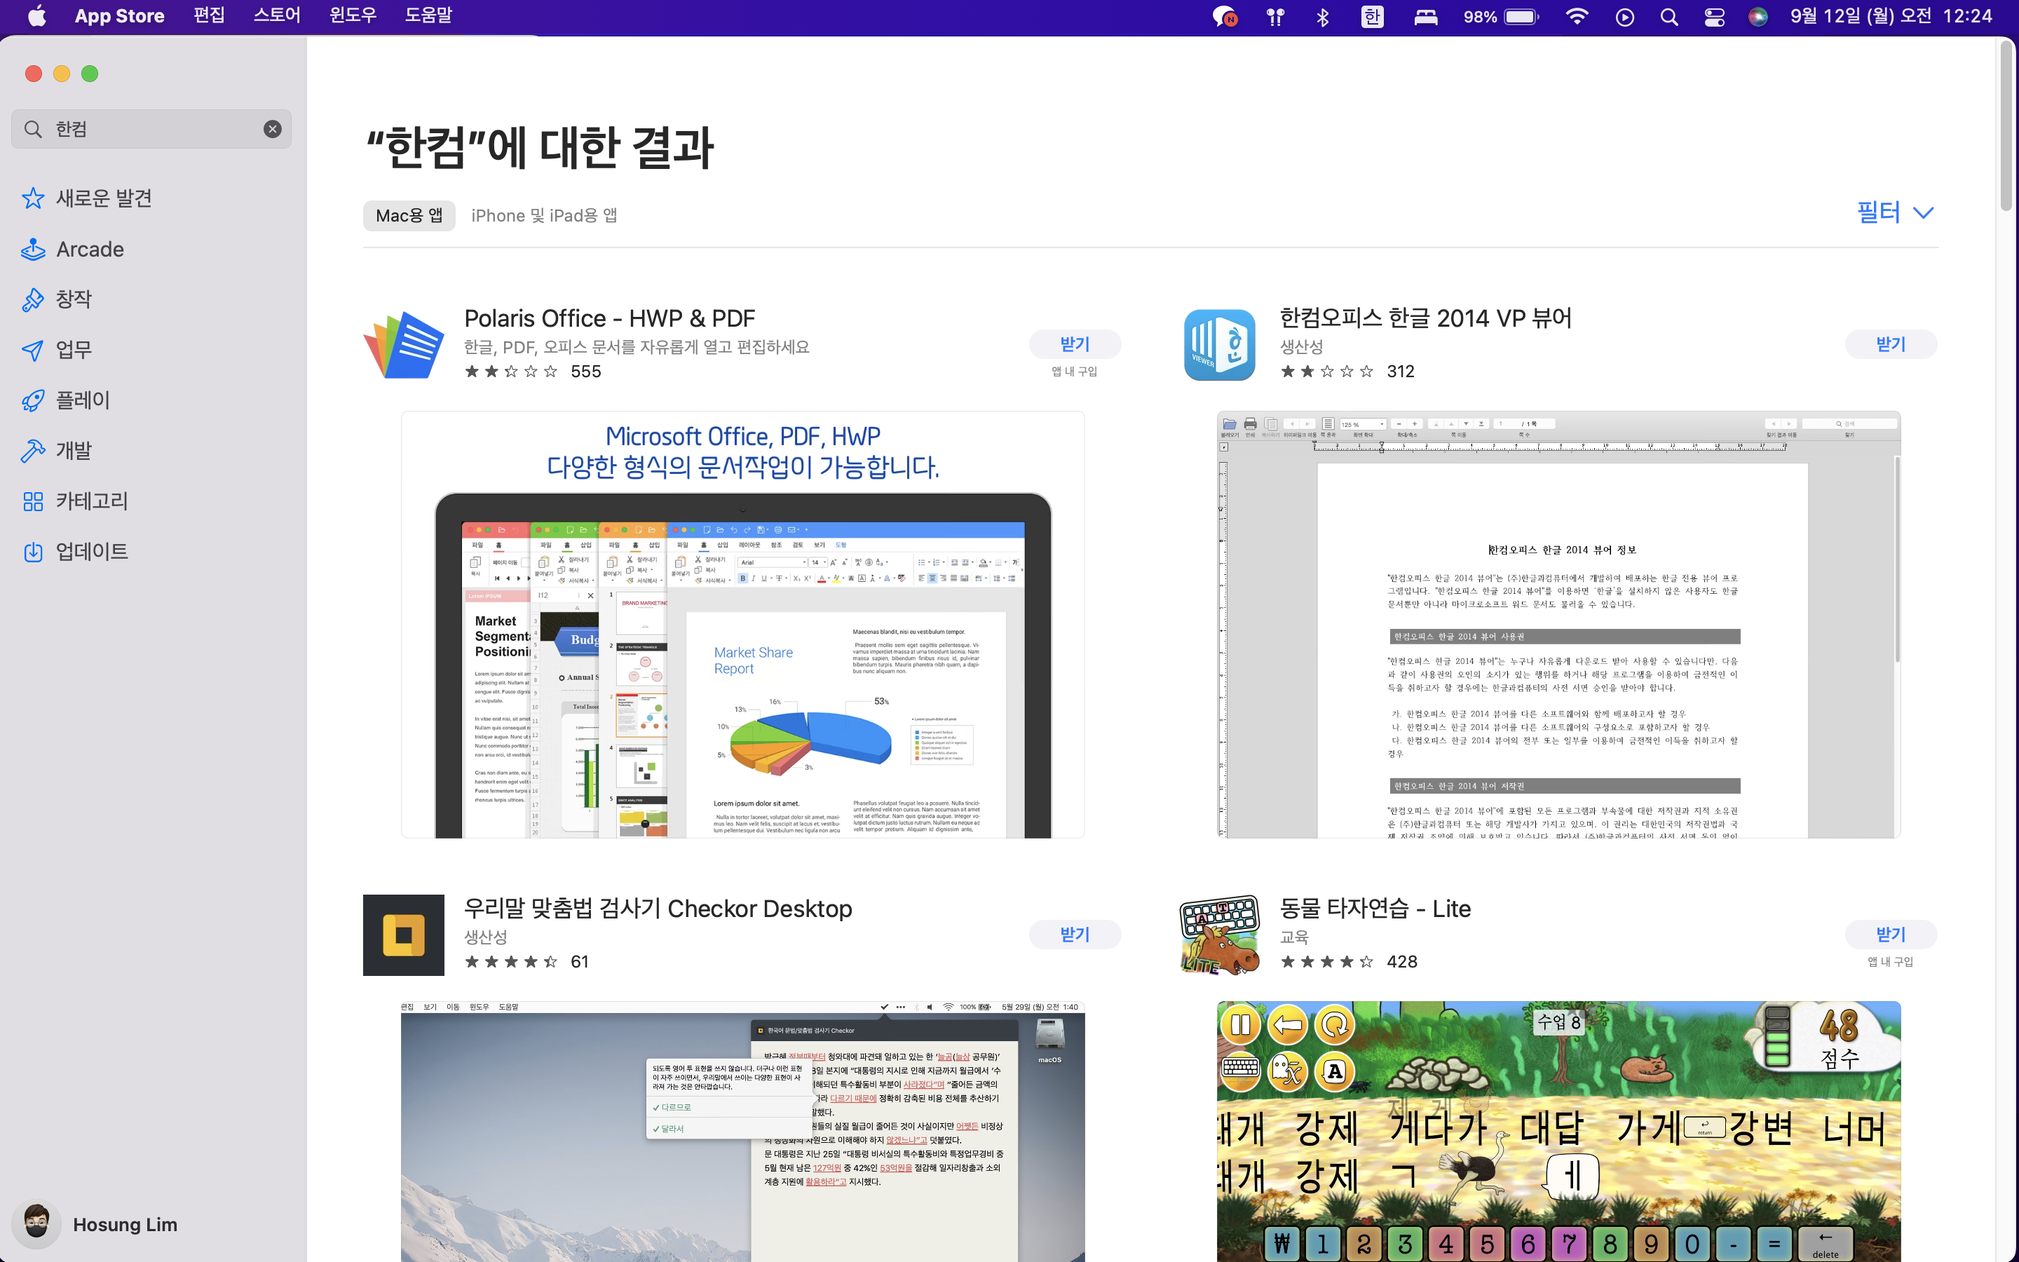Open the 카테고리 (Categories) sidebar grid icon
Screen dimensions: 2019x1262
[32, 501]
